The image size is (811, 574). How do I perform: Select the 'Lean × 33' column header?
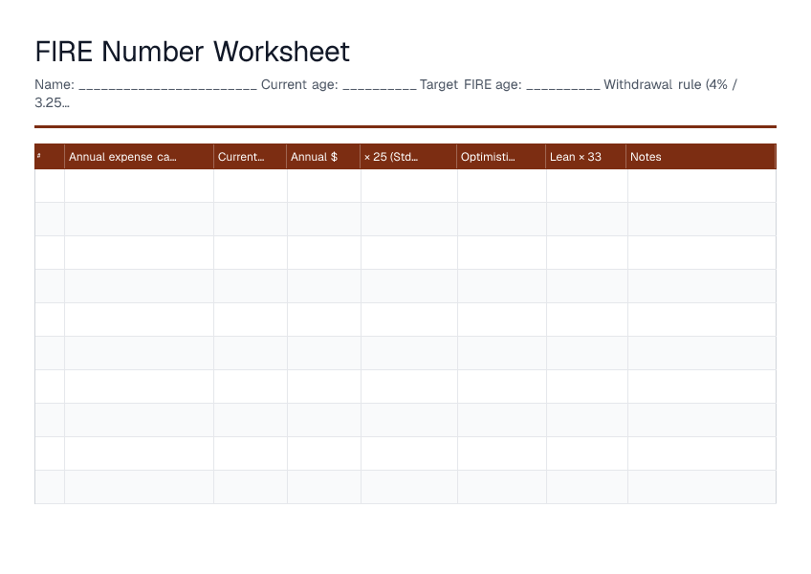[x=586, y=156]
